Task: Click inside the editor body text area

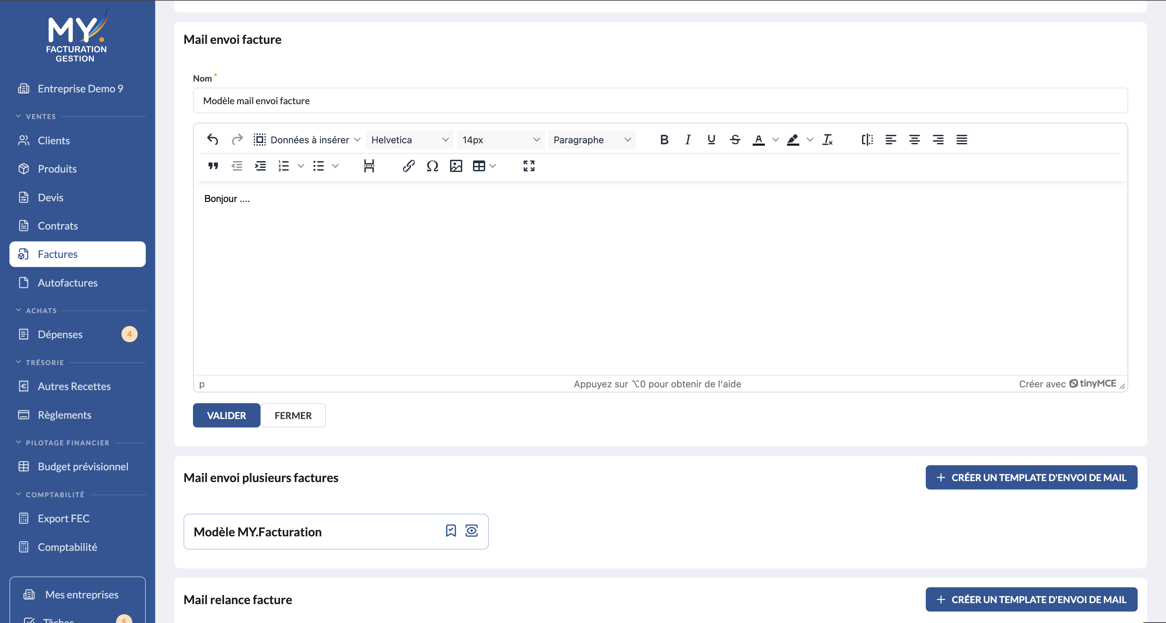Action: click(x=660, y=278)
